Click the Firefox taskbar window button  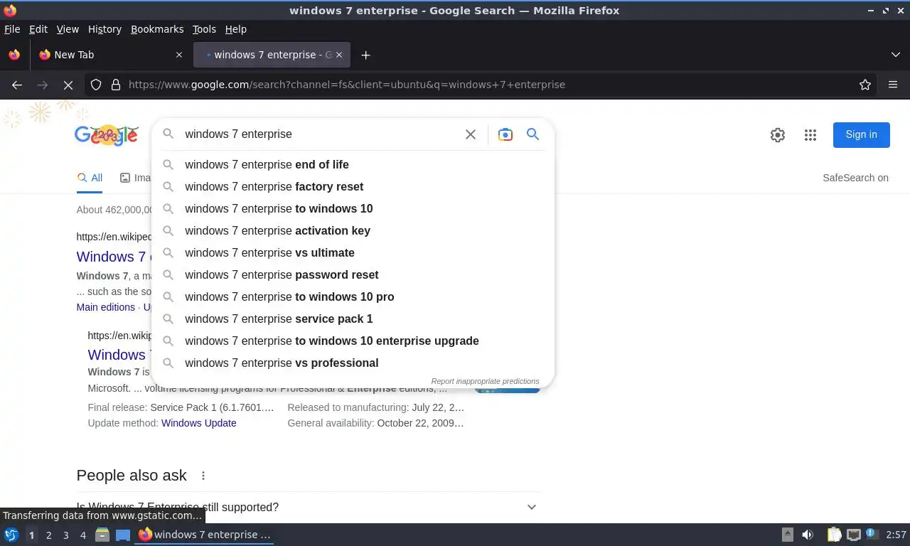pyautogui.click(x=205, y=535)
